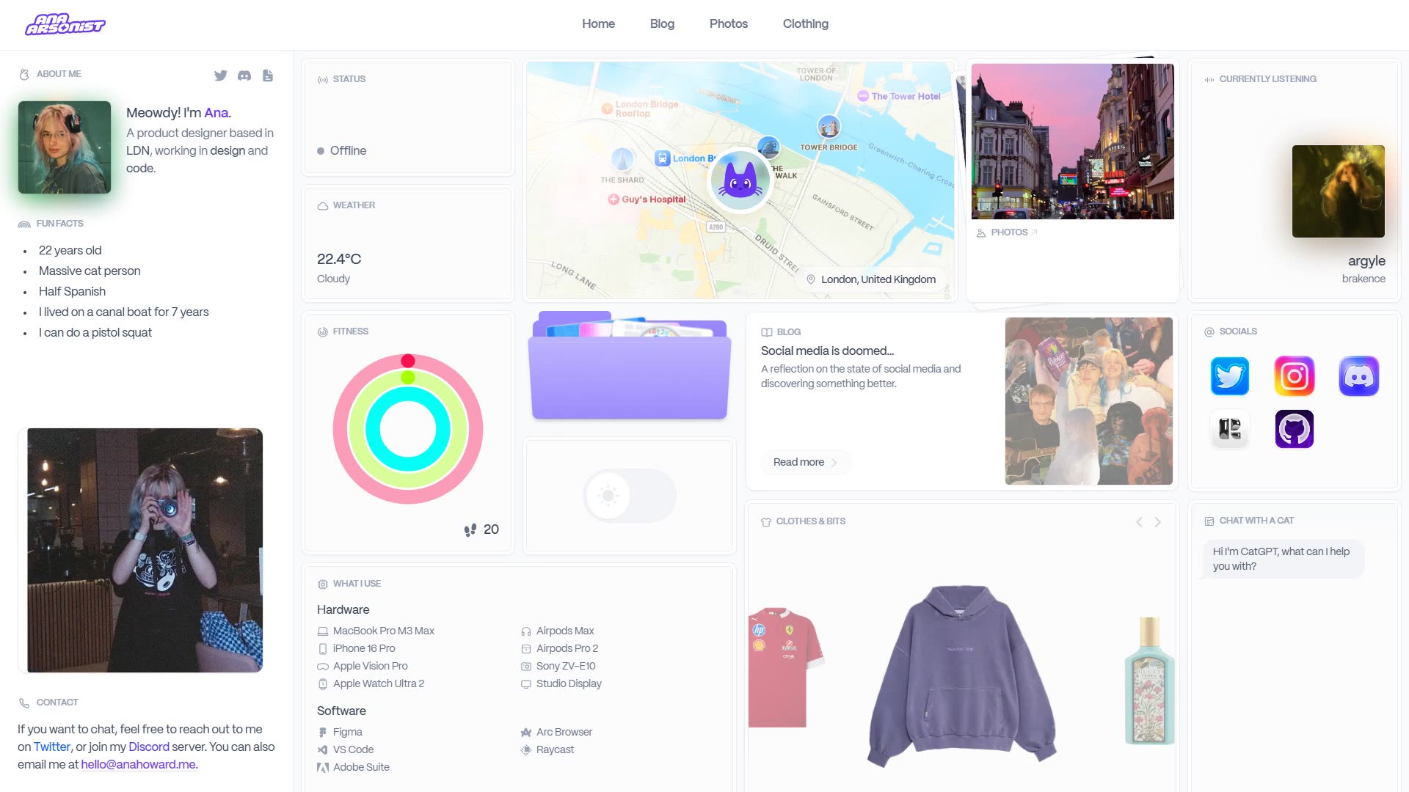The width and height of the screenshot is (1409, 792).
Task: Click the Read more button on the blog post
Action: [805, 462]
